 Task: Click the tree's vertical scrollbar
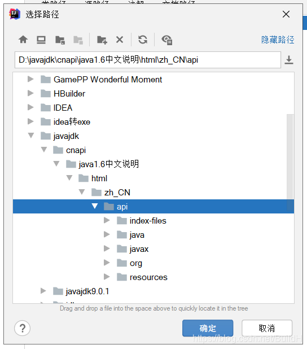tap(290, 162)
